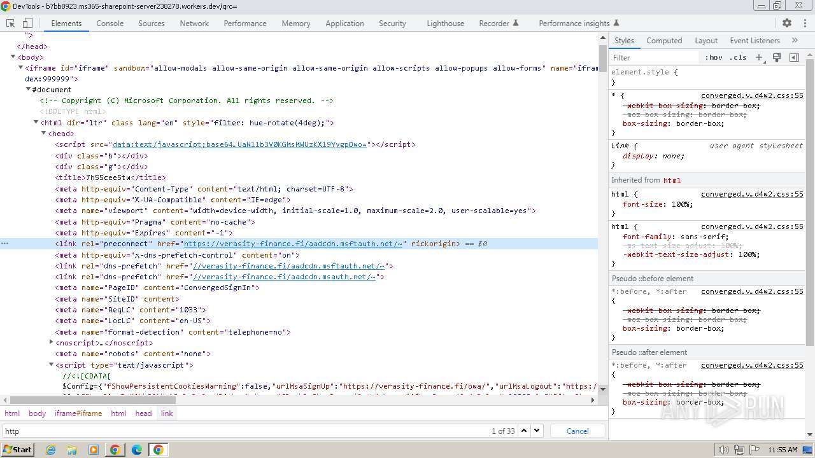Toggle the device toolbar icon
815x458 pixels.
coord(27,23)
